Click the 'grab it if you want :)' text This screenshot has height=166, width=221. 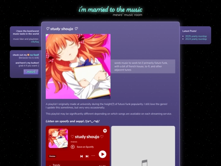(29, 66)
